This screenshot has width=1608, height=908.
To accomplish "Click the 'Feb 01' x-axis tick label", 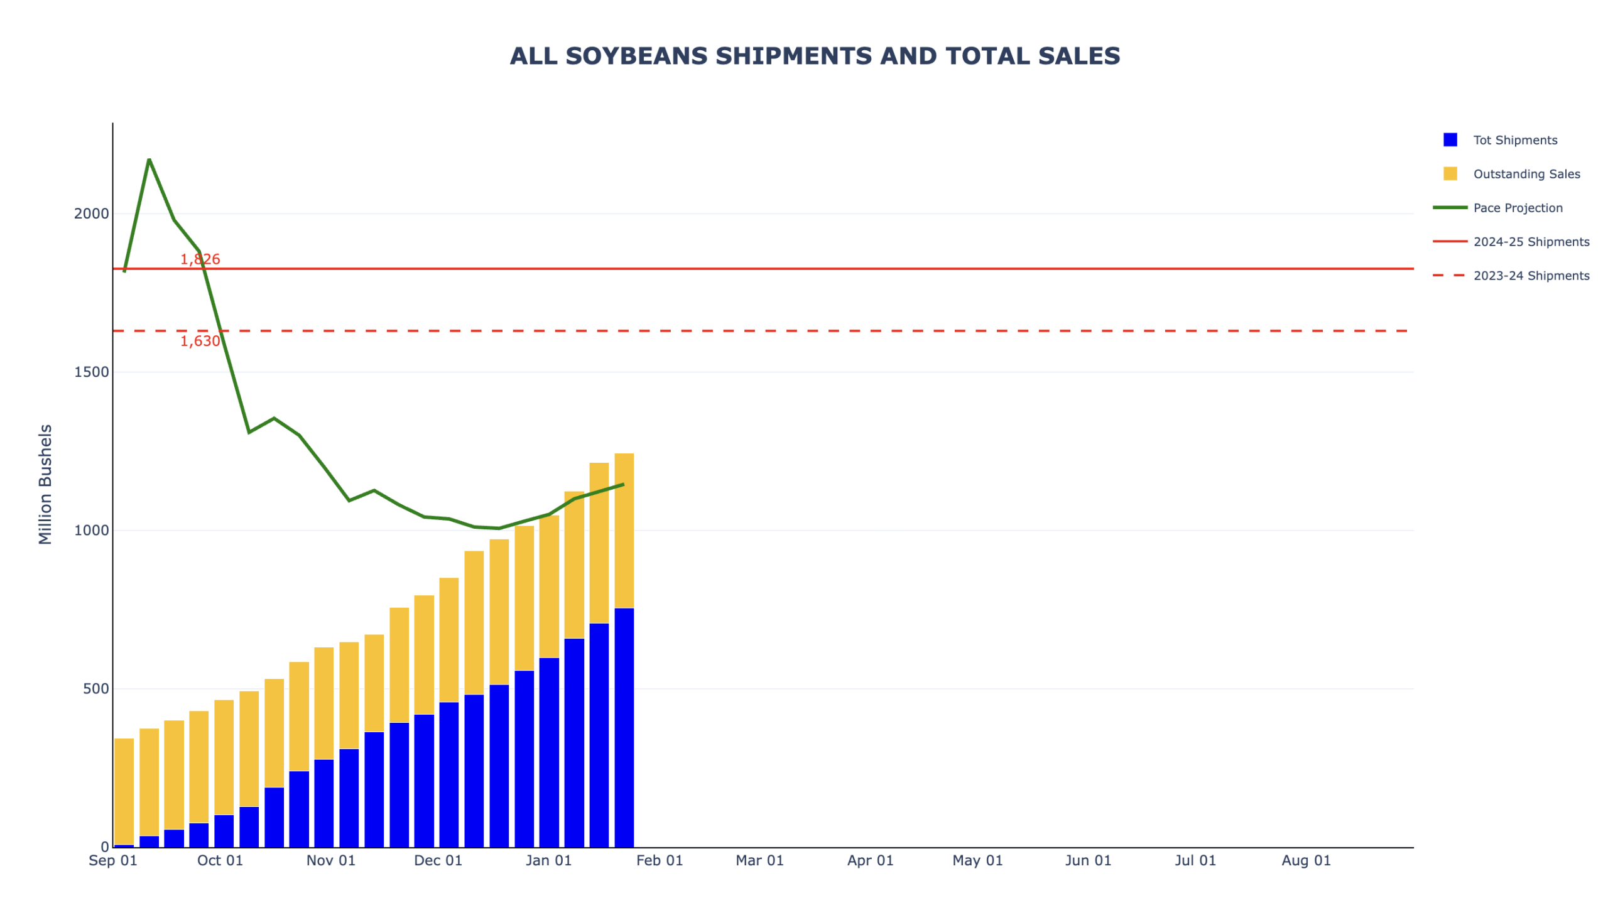I will pos(659,860).
